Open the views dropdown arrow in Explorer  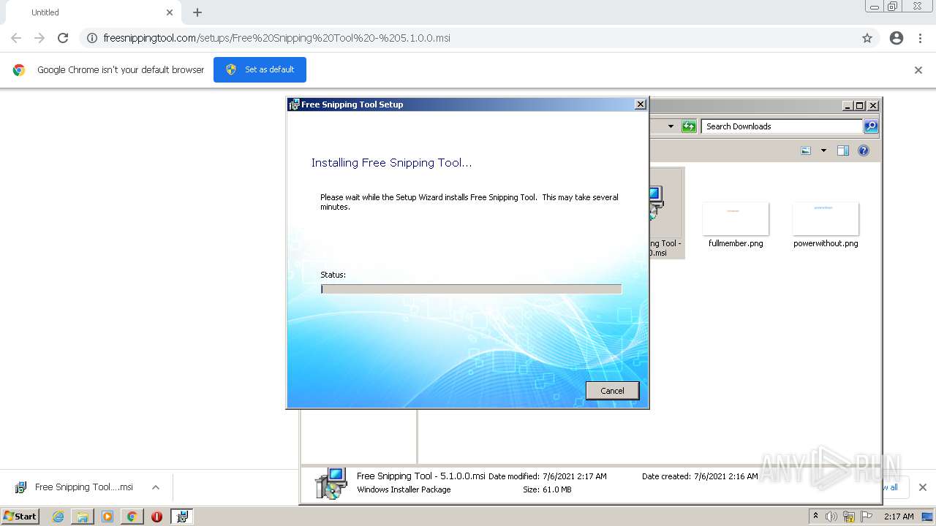pyautogui.click(x=823, y=150)
